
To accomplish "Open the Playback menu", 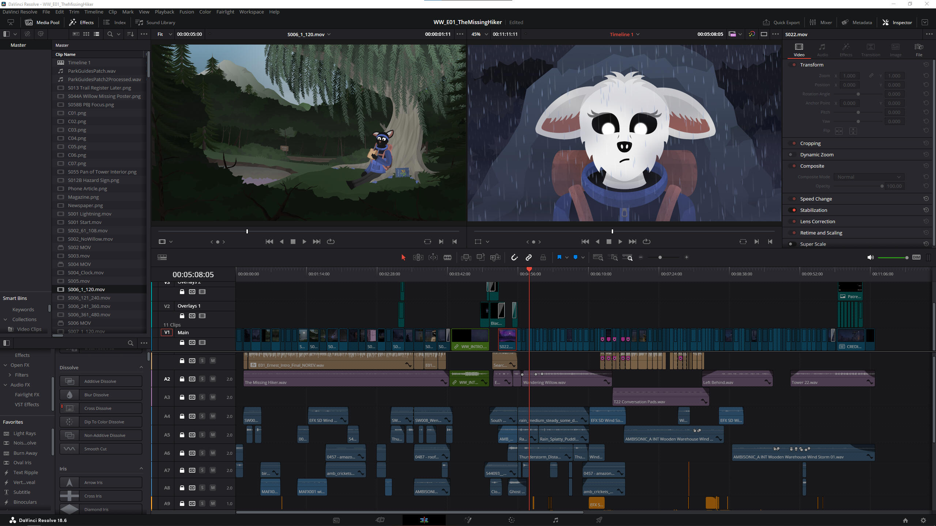I will click(x=165, y=12).
